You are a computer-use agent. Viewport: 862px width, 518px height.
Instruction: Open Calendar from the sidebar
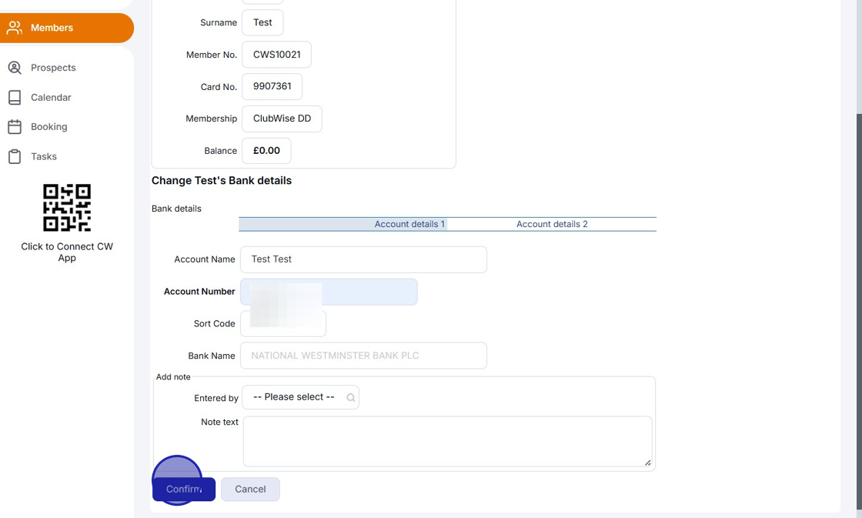(x=51, y=97)
